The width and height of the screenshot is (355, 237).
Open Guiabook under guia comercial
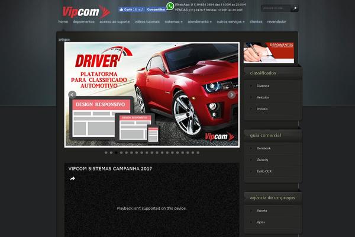coord(263,148)
